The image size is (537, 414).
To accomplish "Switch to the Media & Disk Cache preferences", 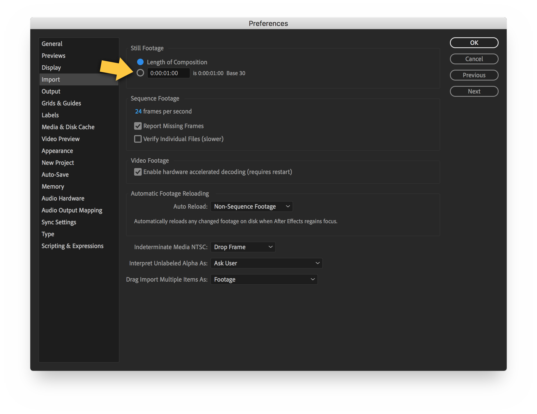I will 68,127.
